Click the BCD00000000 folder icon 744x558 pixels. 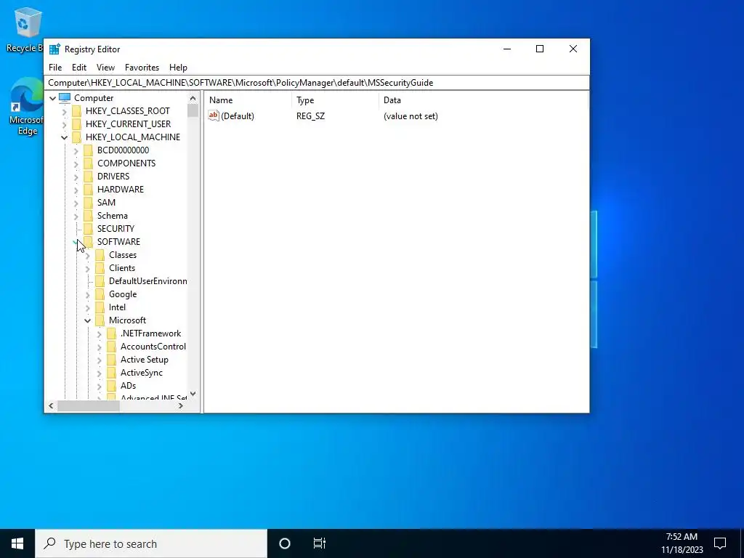coord(88,150)
